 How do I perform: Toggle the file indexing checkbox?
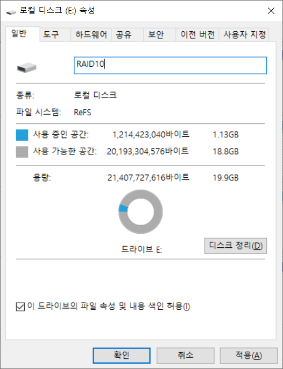pos(20,307)
